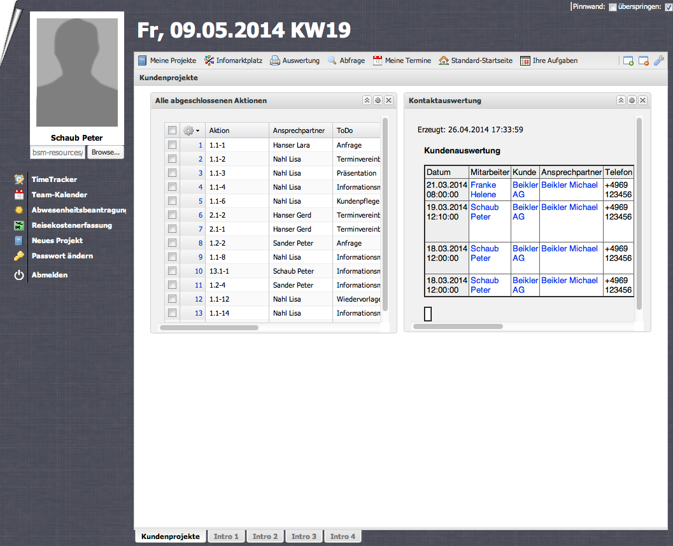The width and height of the screenshot is (673, 546).
Task: Collapse the Alle abgeschlossenen Aktionen panel
Action: (367, 101)
